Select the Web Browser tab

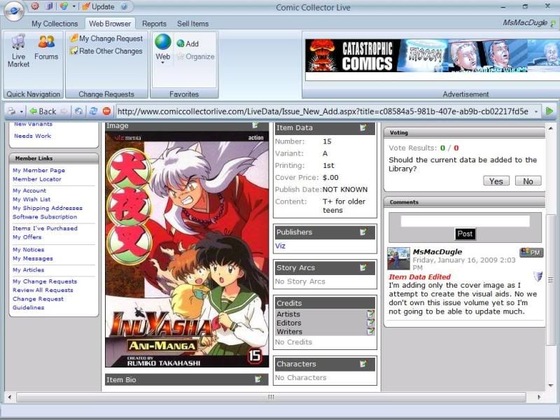[x=110, y=24]
